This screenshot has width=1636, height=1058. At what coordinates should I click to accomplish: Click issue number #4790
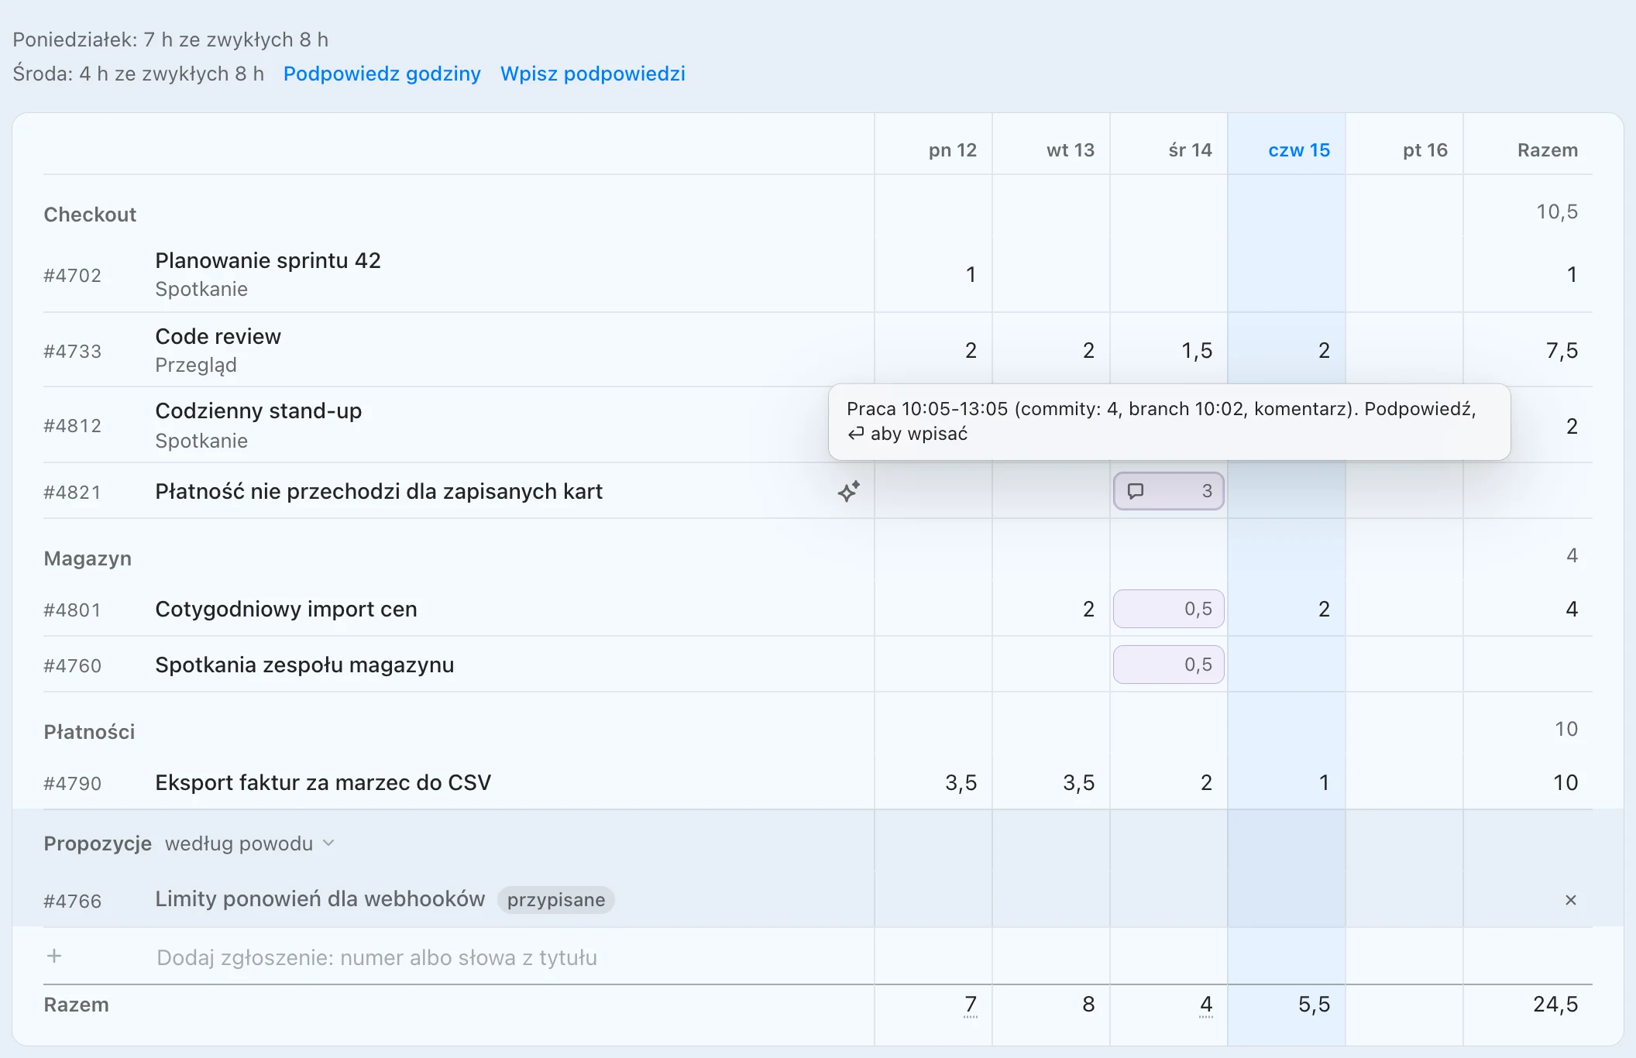(x=72, y=784)
